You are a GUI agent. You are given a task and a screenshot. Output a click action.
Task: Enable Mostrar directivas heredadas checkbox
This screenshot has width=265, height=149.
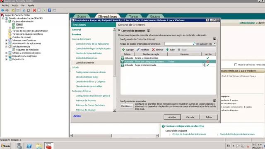[236, 65]
